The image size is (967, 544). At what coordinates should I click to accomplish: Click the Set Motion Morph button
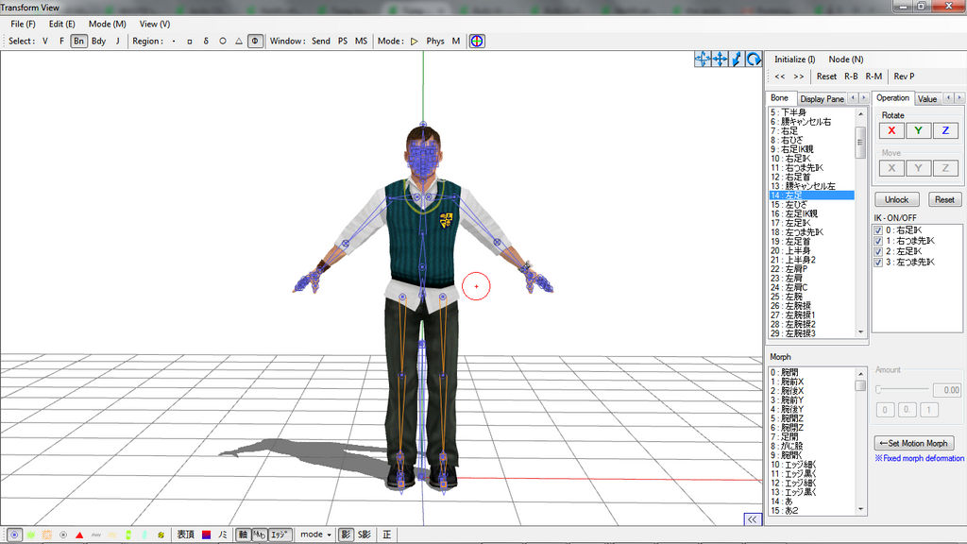(x=914, y=443)
